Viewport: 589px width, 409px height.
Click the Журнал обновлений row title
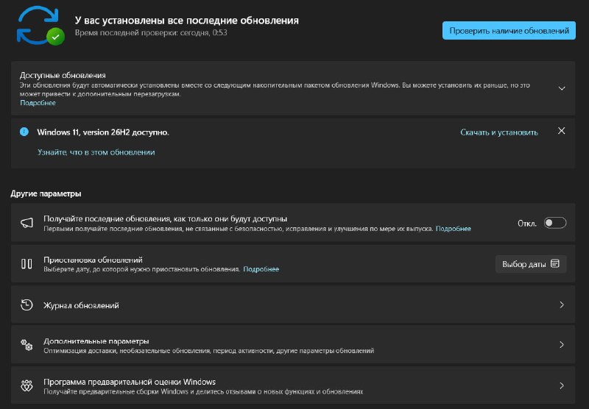pyautogui.click(x=81, y=305)
